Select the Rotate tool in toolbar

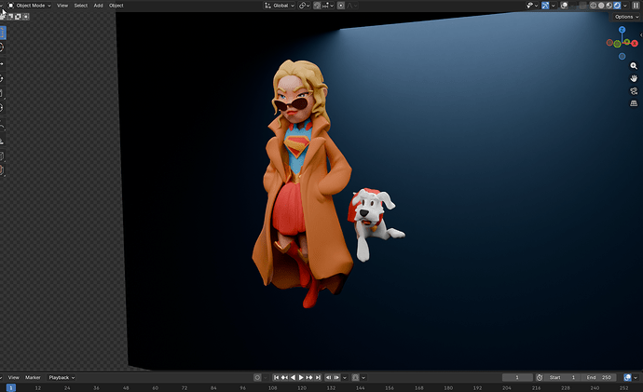pyautogui.click(x=2, y=78)
